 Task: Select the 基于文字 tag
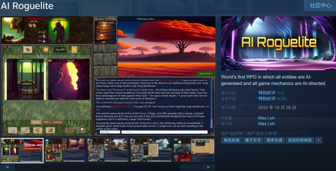tap(253, 140)
